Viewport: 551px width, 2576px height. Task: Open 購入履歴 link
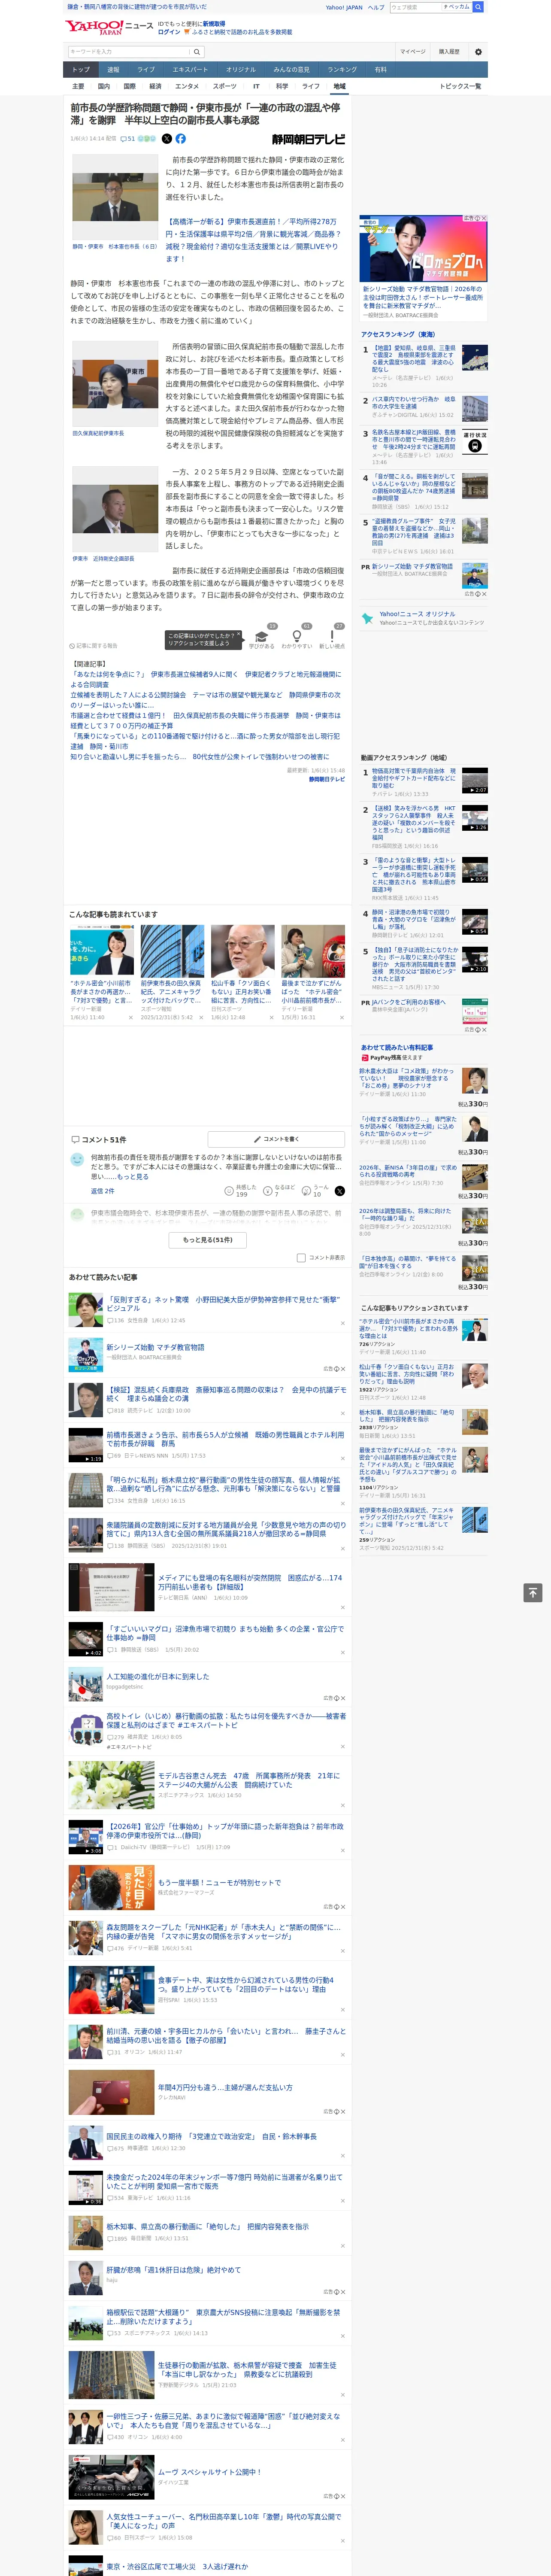tap(449, 51)
